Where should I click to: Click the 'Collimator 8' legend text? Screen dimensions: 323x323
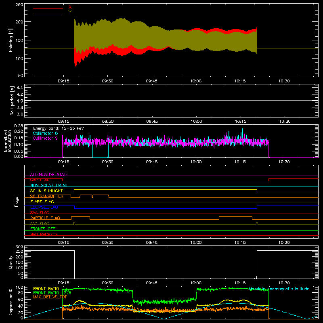tap(45, 133)
